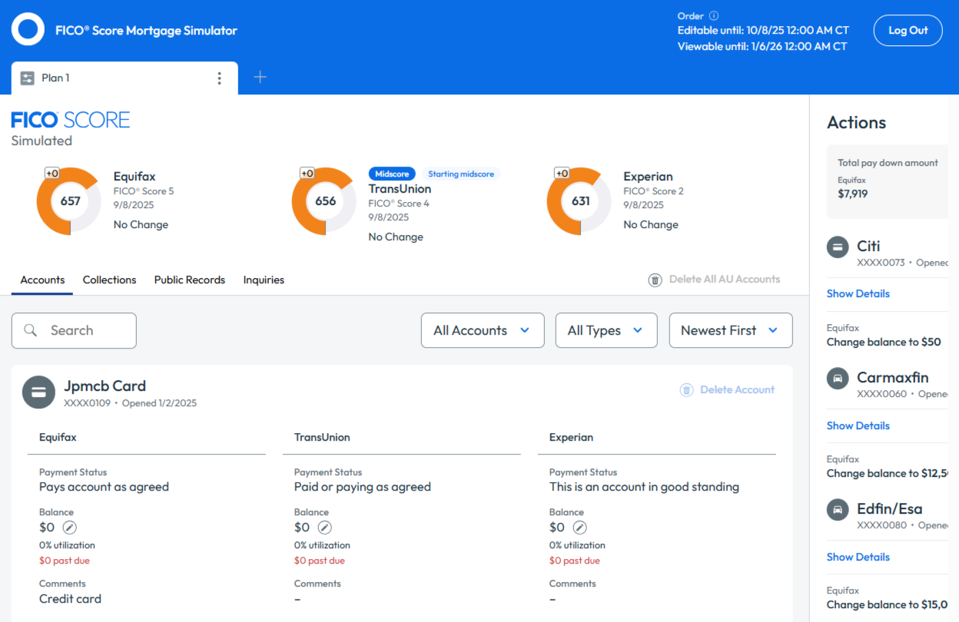Screen dimensions: 959x622
Task: Click the Equifax 657 score donut
Action: coord(70,201)
